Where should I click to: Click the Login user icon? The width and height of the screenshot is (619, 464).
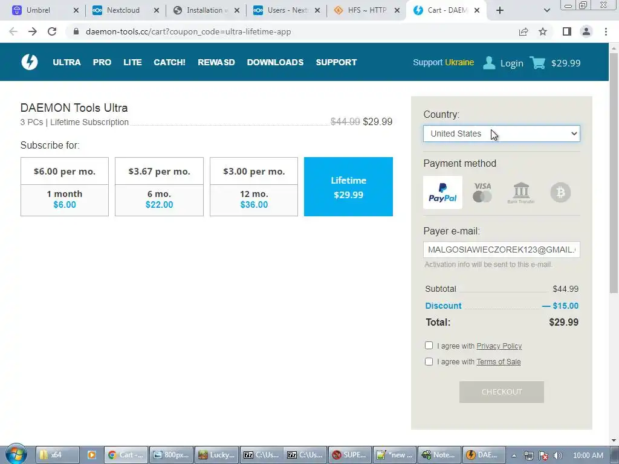tap(488, 63)
